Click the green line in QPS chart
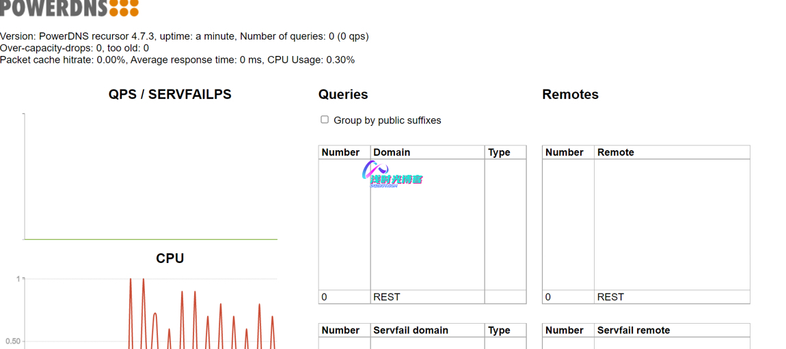The height and width of the screenshot is (349, 786). coord(150,239)
